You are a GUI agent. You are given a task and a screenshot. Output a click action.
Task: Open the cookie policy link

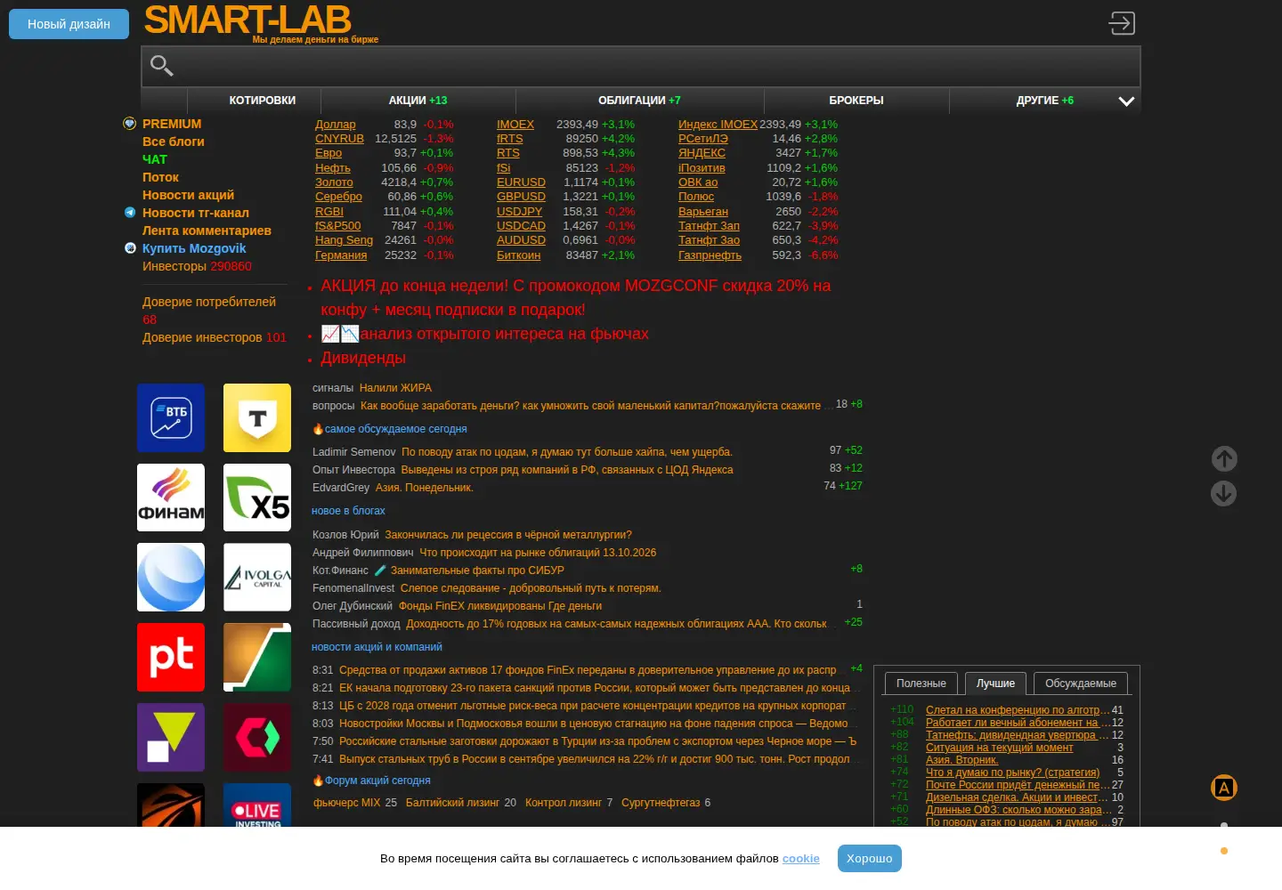801,859
